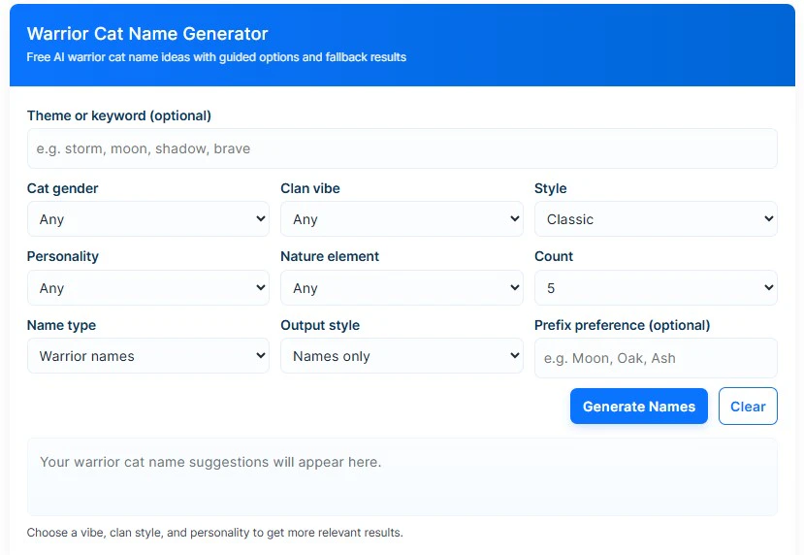Click the 'Cat gender' field label
804x555 pixels.
pyautogui.click(x=63, y=188)
